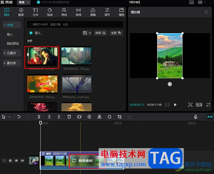Open the 模板 templates tab

(121, 12)
